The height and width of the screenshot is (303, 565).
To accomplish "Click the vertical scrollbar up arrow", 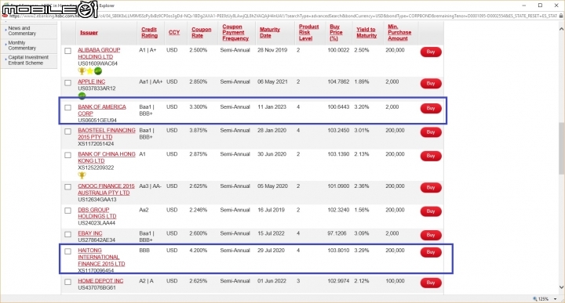I will 561,28.
